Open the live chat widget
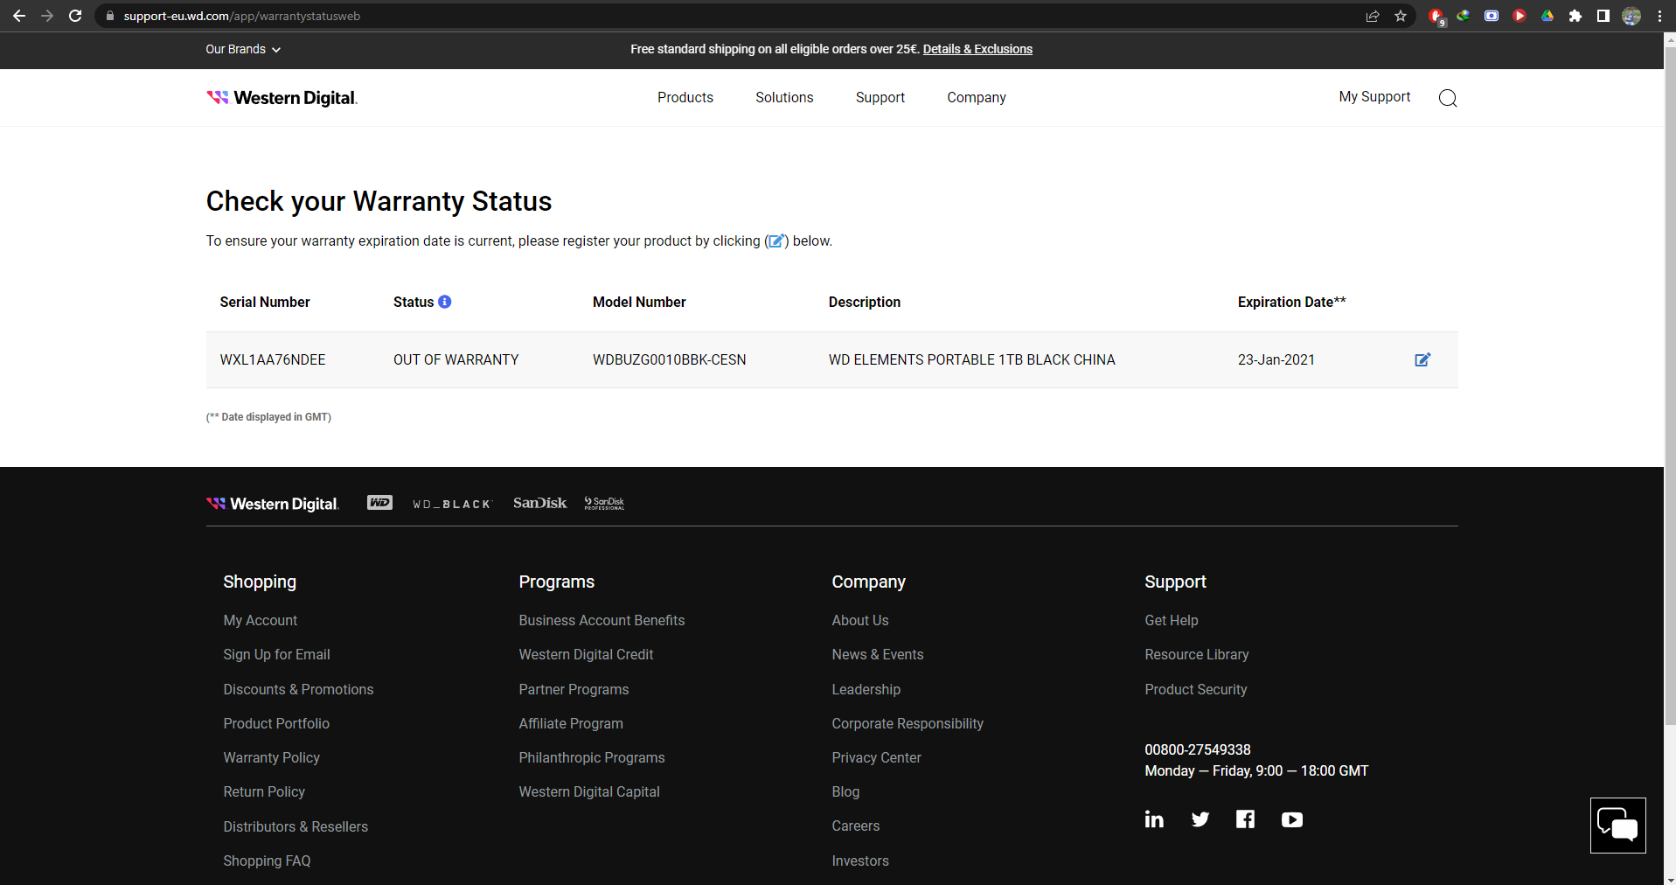1676x885 pixels. (x=1617, y=826)
